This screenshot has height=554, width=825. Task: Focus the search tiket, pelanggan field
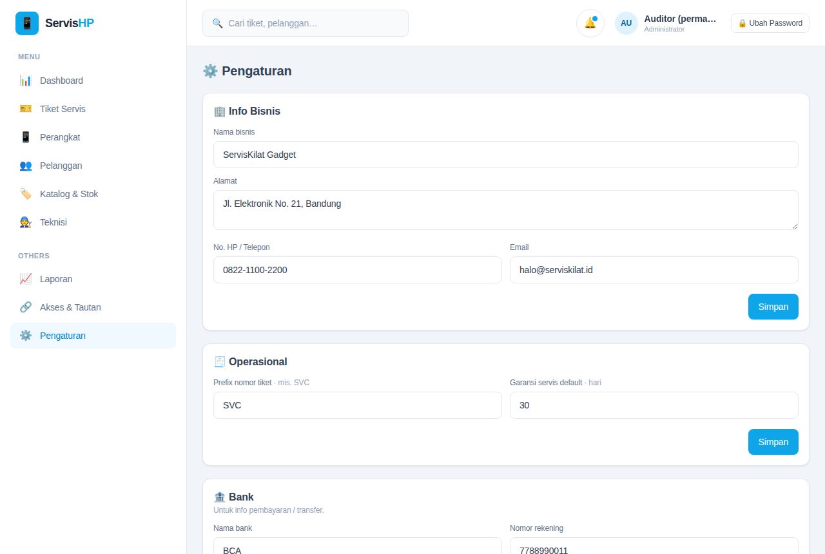[x=306, y=23]
